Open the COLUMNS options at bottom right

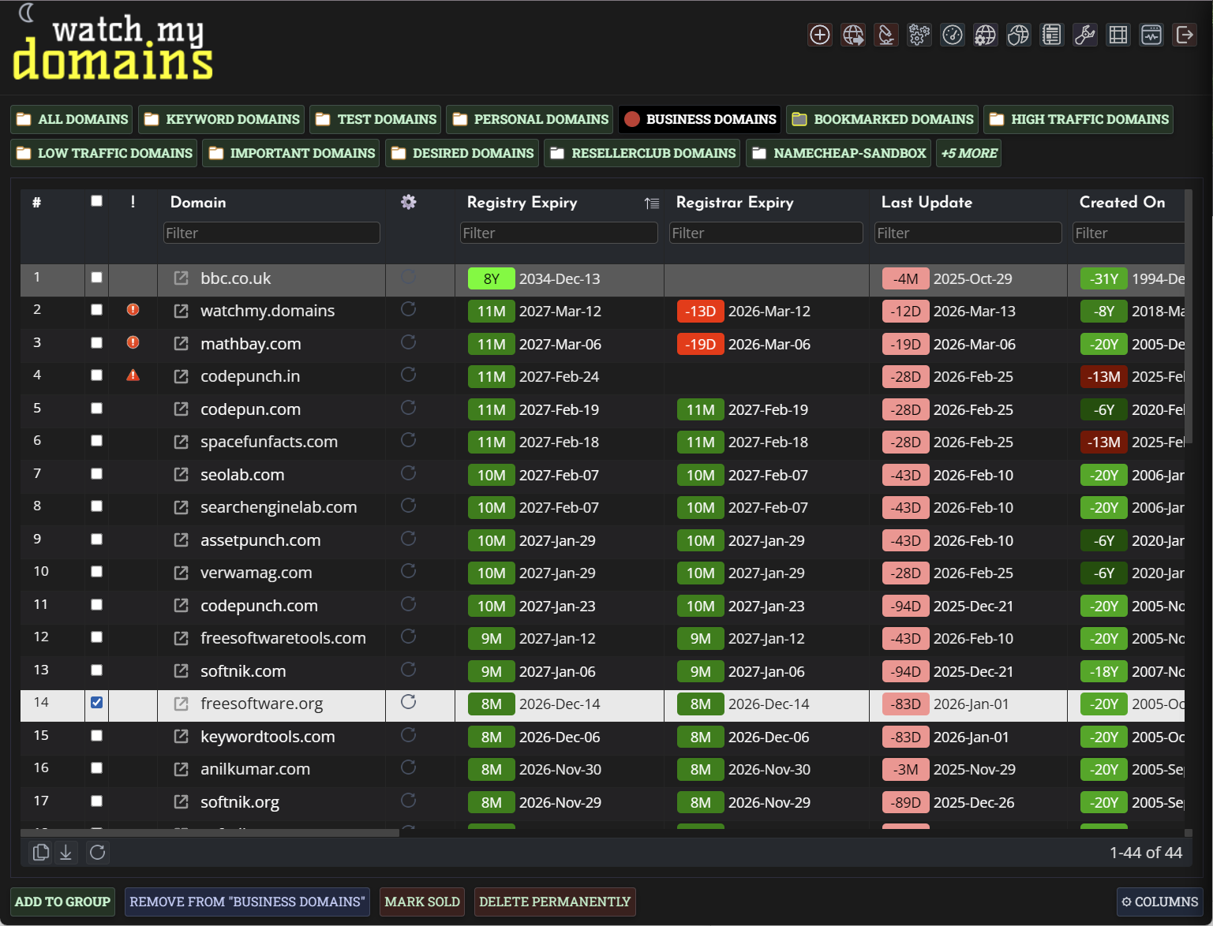[1159, 902]
